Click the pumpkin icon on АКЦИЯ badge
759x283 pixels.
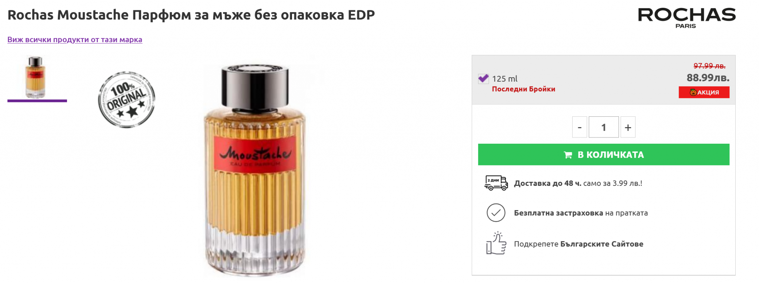(693, 92)
